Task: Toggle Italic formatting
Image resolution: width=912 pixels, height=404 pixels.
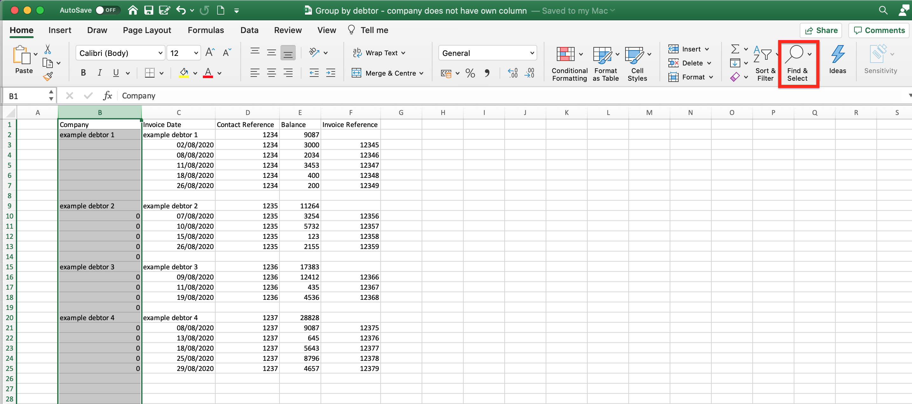Action: (x=100, y=73)
